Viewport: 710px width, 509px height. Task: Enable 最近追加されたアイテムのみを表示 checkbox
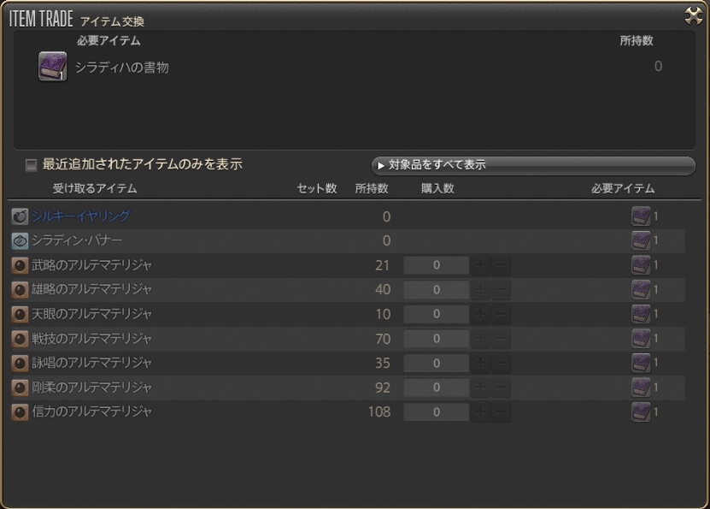32,165
